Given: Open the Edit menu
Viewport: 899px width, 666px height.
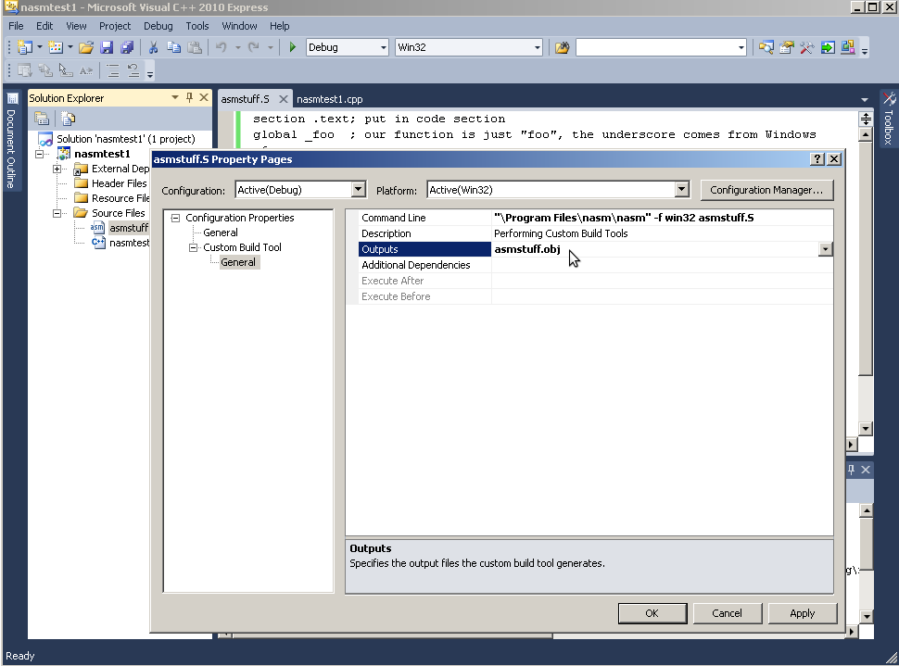Looking at the screenshot, I should (44, 26).
